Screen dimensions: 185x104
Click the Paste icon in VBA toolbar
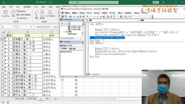coord(80,17)
